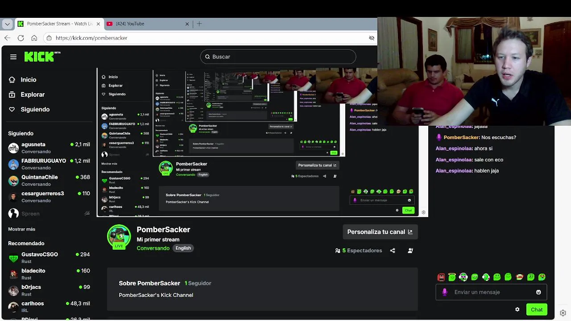
Task: Click the Conversando category link
Action: [x=153, y=248]
